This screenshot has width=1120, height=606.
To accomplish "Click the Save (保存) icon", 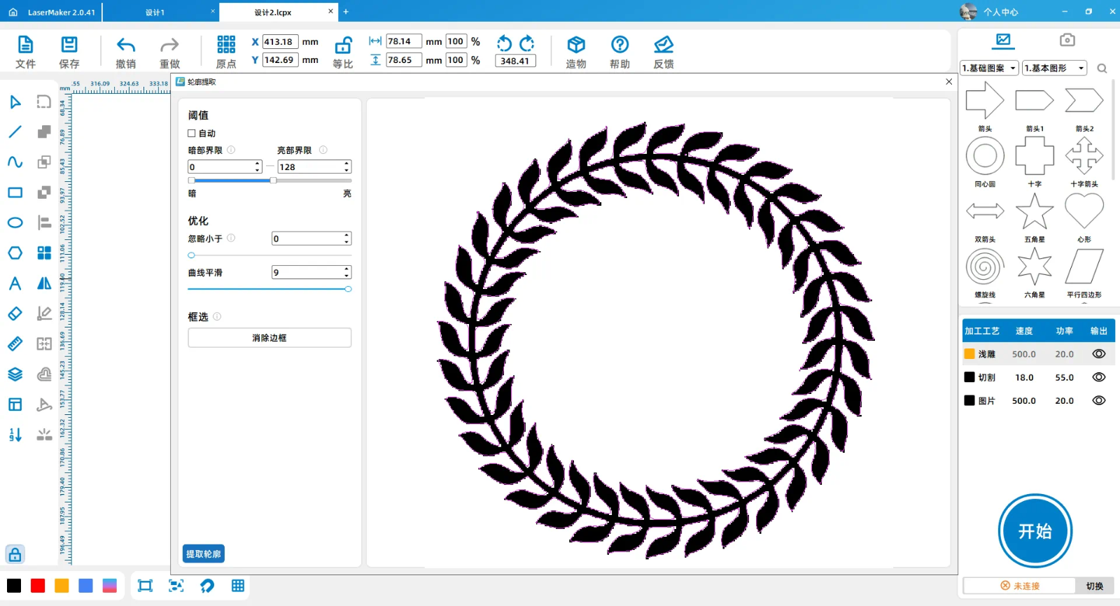I will pyautogui.click(x=69, y=45).
